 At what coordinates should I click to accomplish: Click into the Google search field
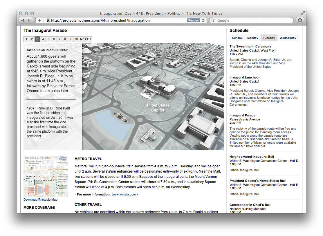coord(252,21)
